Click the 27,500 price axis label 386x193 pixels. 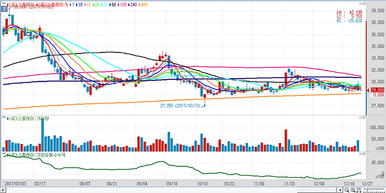378,106
